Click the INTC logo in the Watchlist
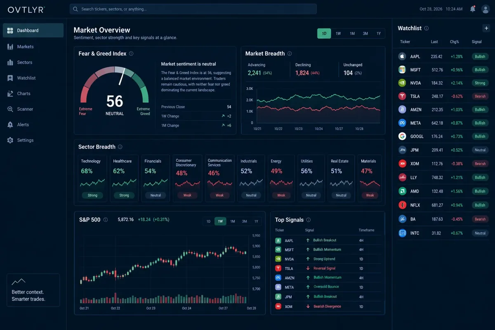 pyautogui.click(x=402, y=233)
